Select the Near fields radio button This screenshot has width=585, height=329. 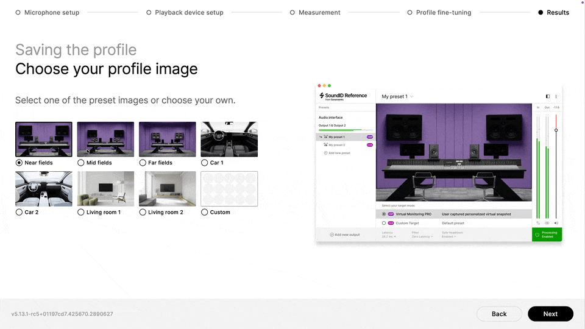(19, 163)
